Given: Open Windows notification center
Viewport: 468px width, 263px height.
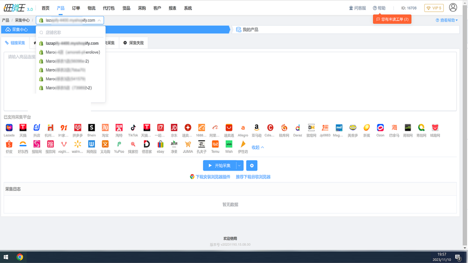Looking at the screenshot, I should (x=458, y=258).
